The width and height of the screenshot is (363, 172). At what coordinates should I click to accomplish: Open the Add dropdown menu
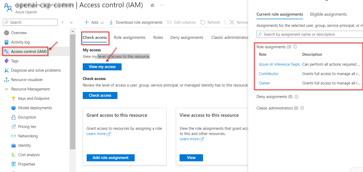(x=94, y=22)
